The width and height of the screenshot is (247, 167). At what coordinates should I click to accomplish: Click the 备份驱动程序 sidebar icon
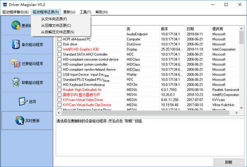pos(16,44)
